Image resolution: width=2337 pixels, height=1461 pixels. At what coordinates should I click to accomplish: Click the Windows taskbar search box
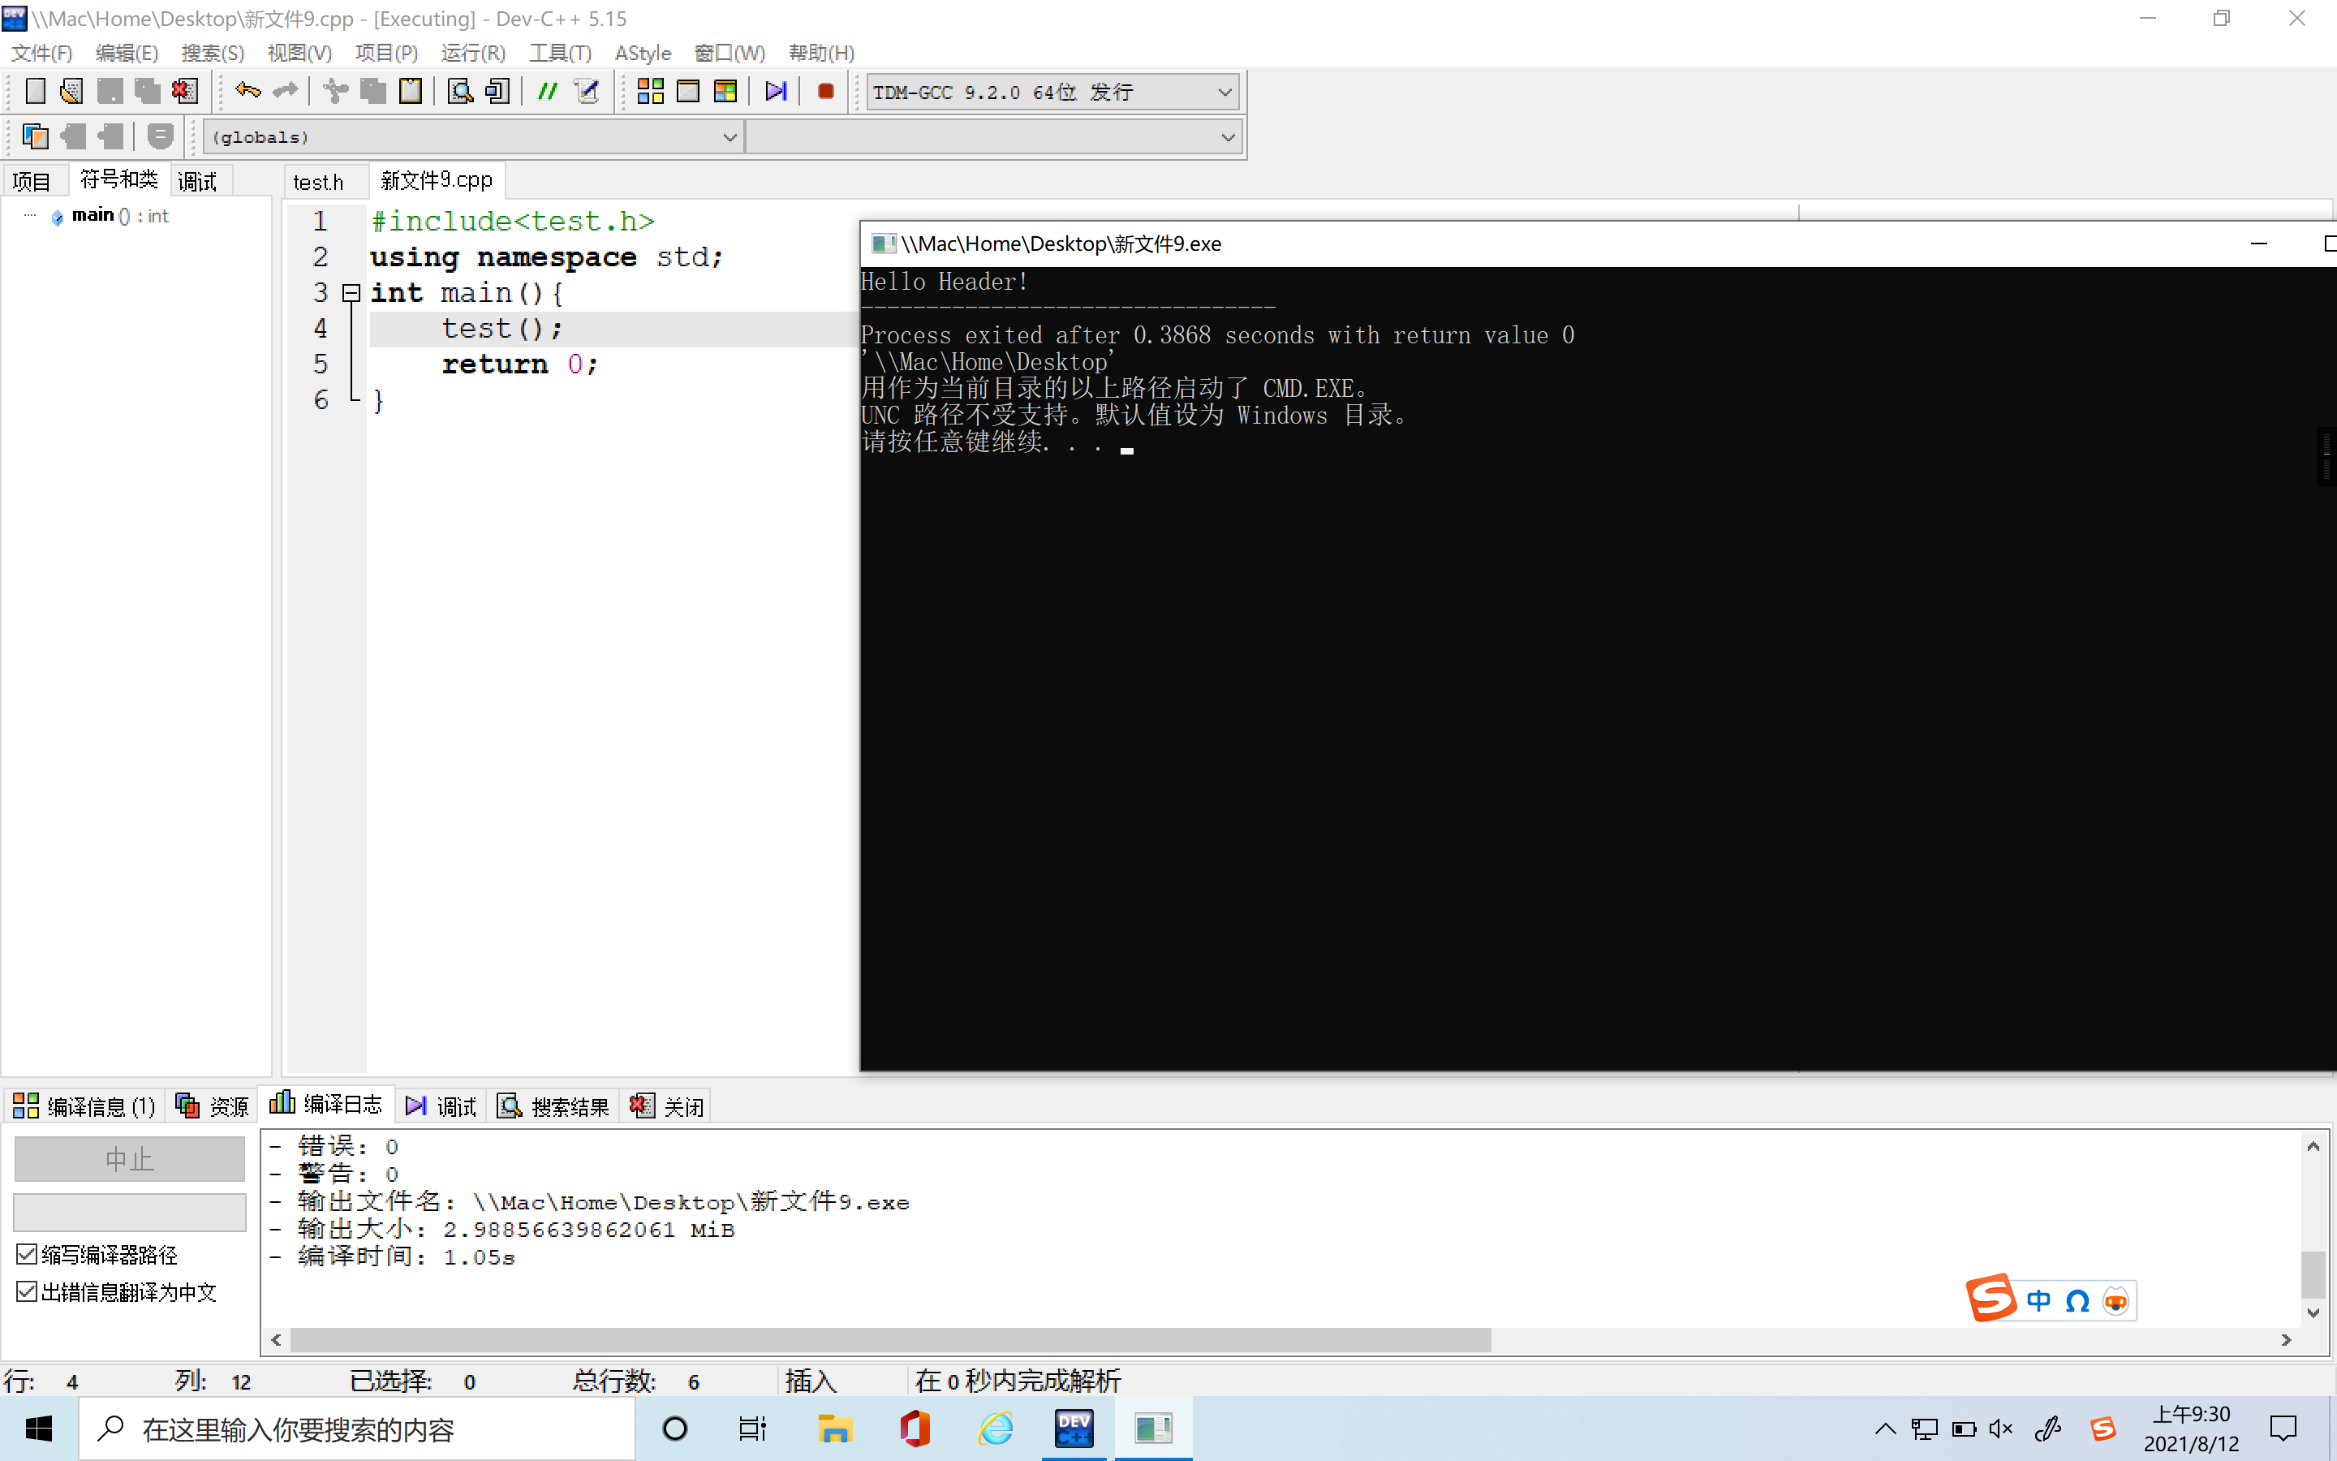click(x=357, y=1429)
